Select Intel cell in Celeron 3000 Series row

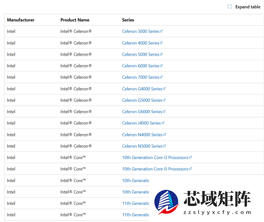pyautogui.click(x=11, y=32)
